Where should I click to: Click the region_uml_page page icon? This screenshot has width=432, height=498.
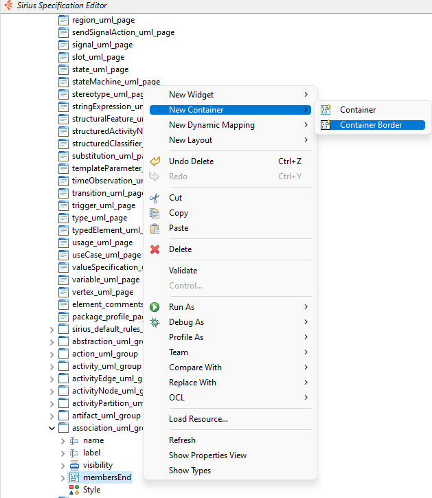point(63,21)
